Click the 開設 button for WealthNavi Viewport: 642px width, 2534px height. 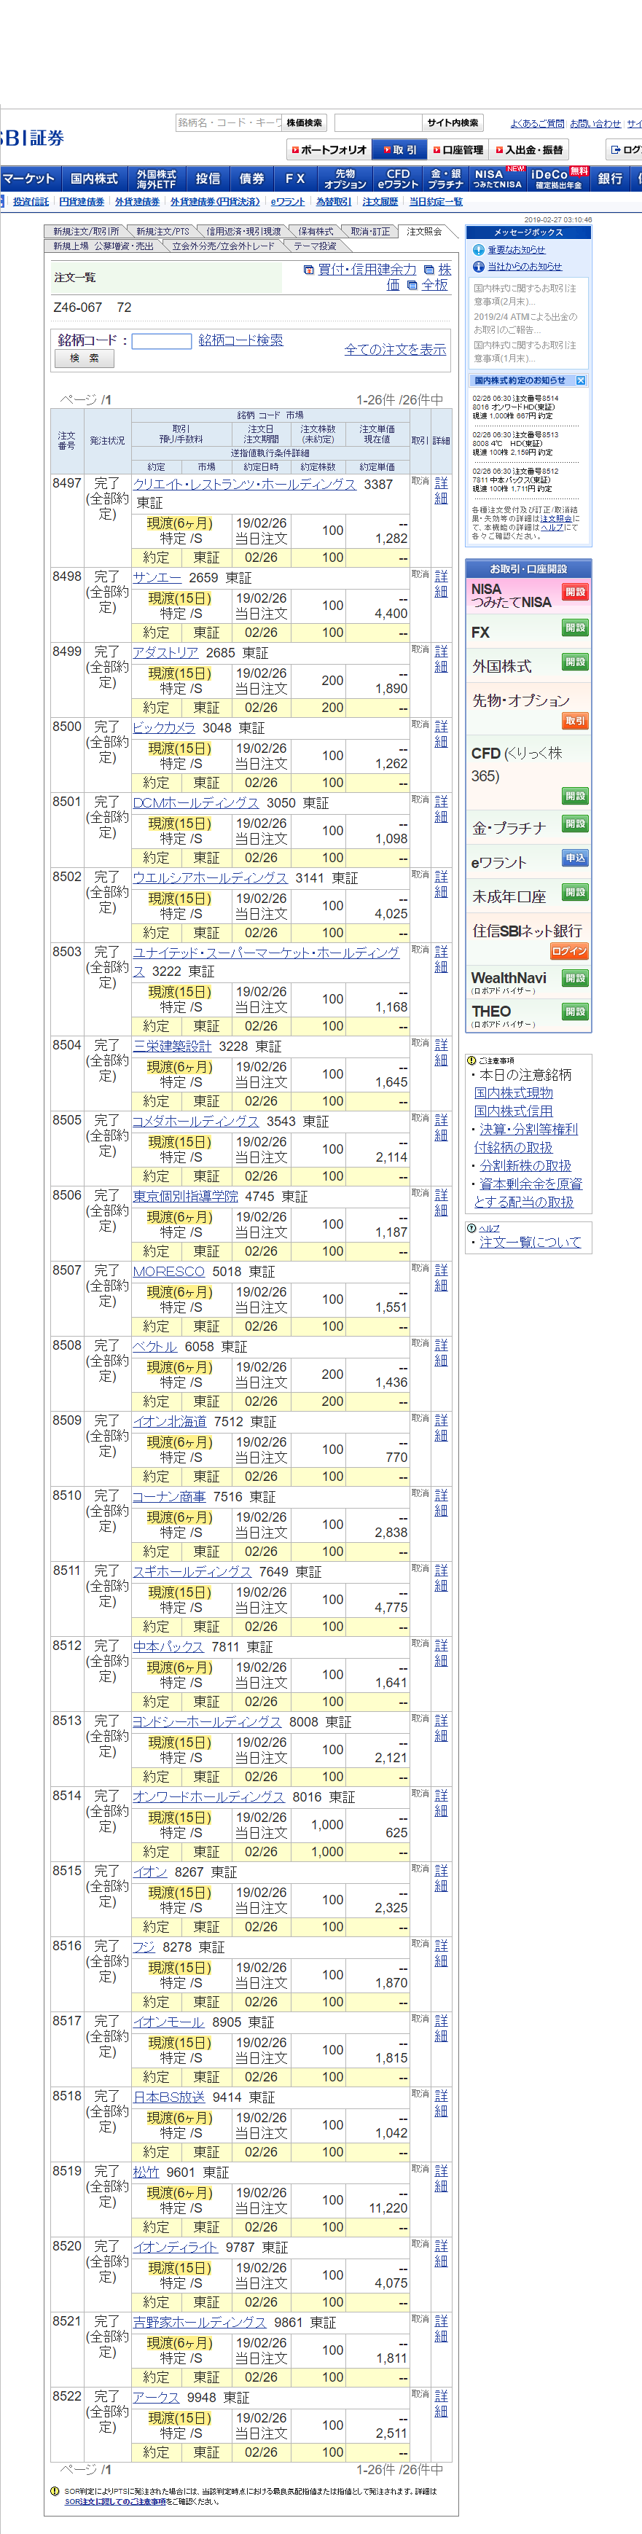(575, 979)
